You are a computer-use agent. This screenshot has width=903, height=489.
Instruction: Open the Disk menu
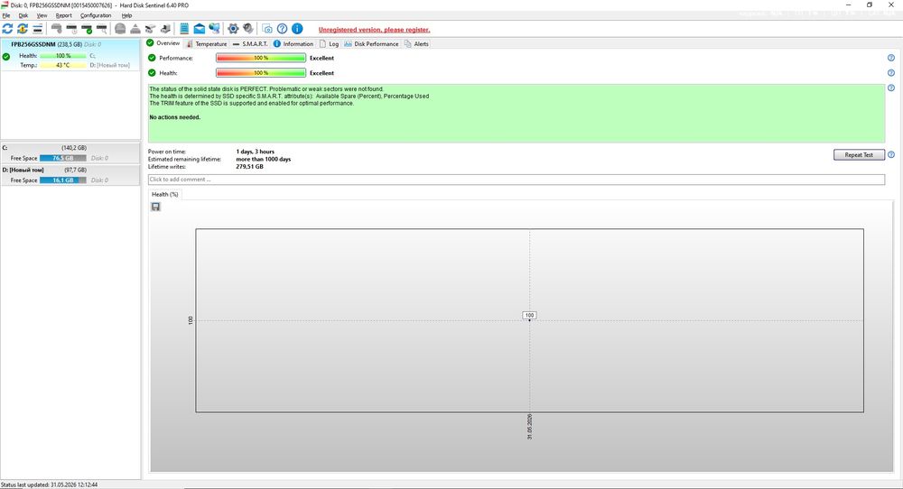tap(23, 15)
